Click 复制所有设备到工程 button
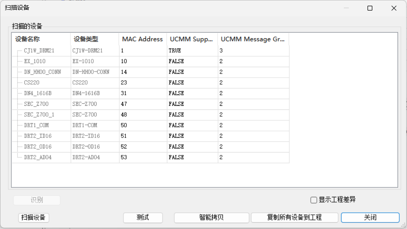The width and height of the screenshot is (407, 229). pyautogui.click(x=294, y=218)
